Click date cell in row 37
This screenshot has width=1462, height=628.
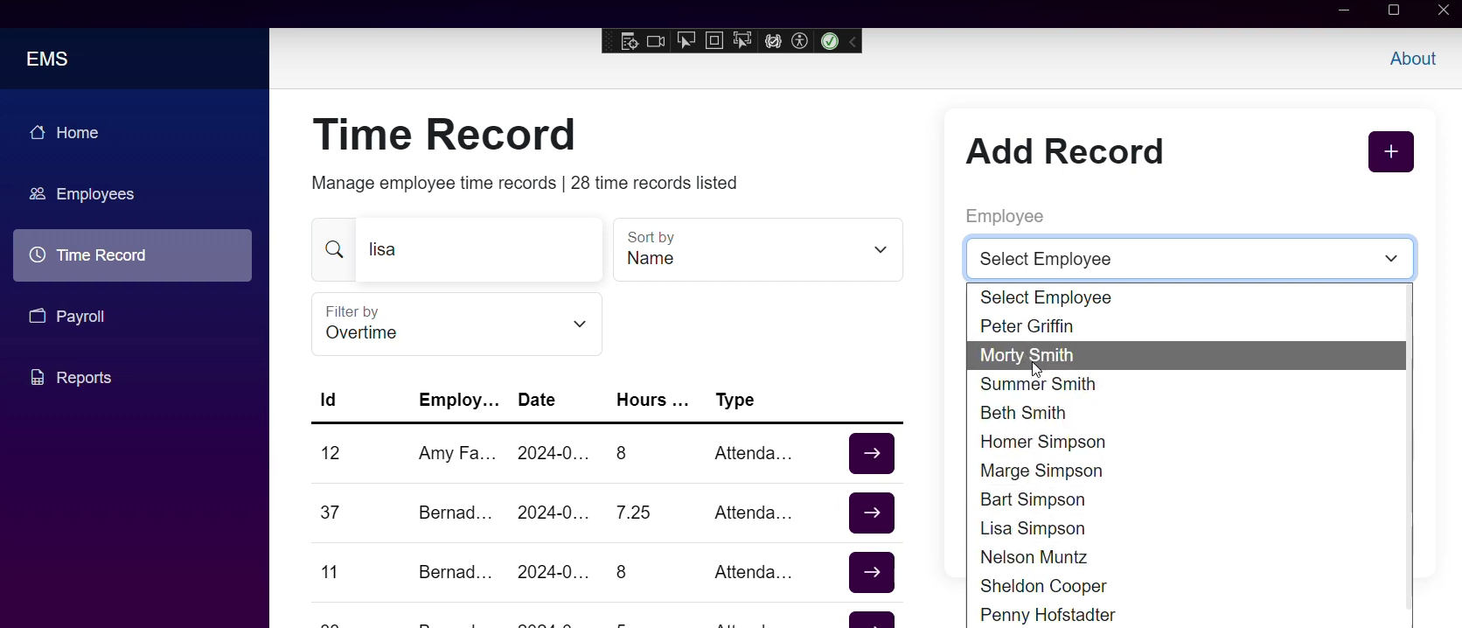553,513
